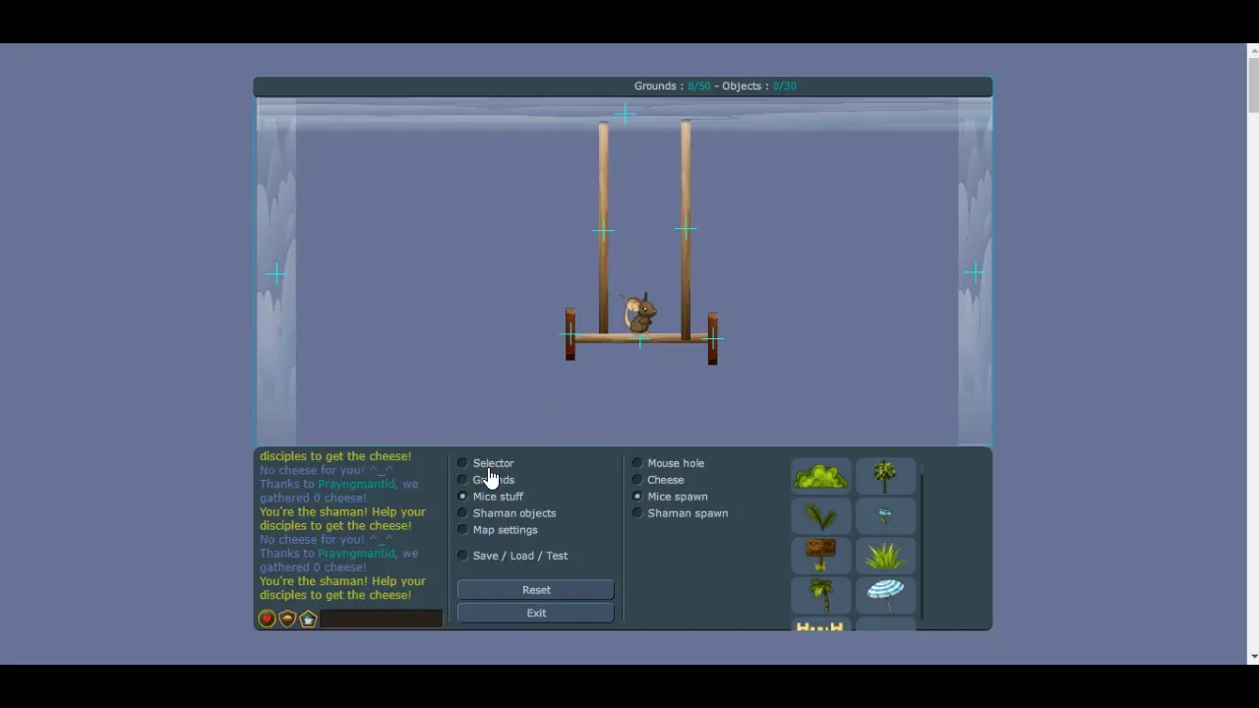
Task: Click the page scrollbar up arrow
Action: pyautogui.click(x=1252, y=50)
